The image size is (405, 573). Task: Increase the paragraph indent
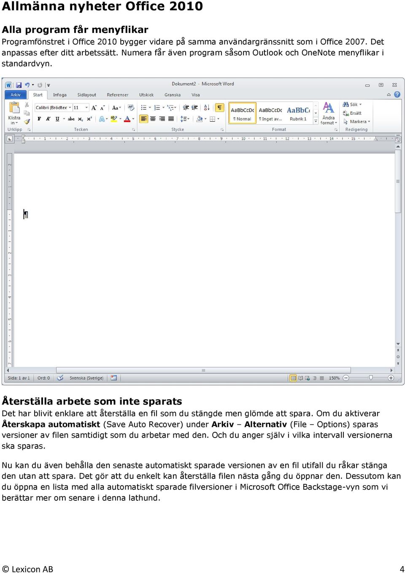(x=194, y=108)
